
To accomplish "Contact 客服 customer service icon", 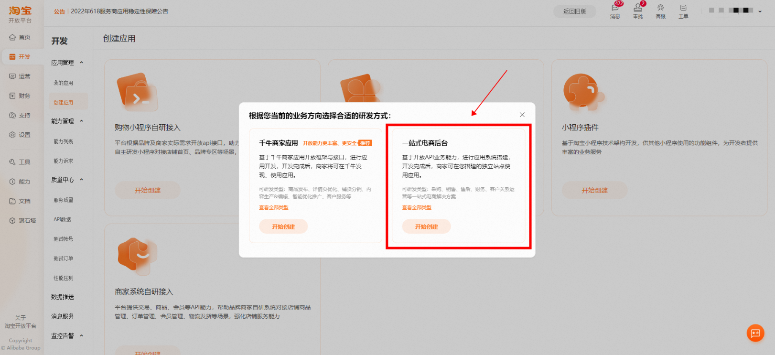I will pos(660,11).
